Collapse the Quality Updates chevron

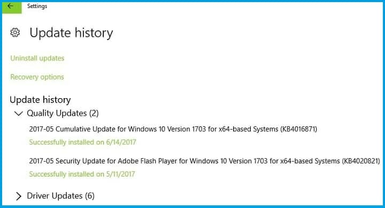18,114
